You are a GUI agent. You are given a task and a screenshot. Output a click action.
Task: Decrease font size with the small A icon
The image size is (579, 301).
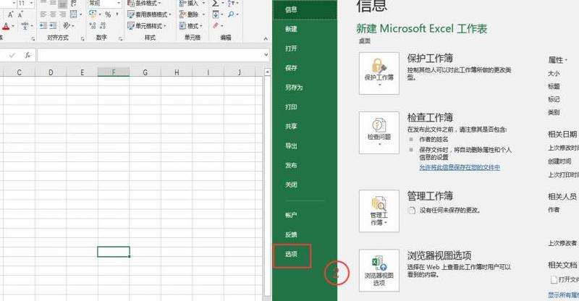pyautogui.click(x=20, y=14)
